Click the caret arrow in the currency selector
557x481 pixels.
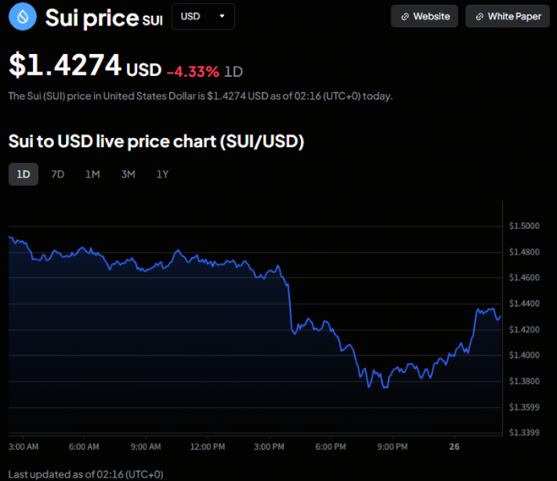(221, 16)
